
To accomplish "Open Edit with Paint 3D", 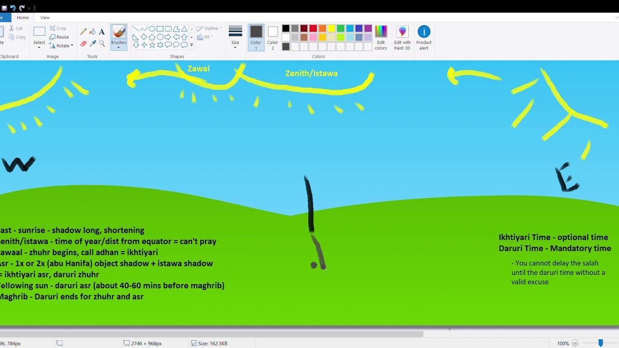I will (x=402, y=38).
